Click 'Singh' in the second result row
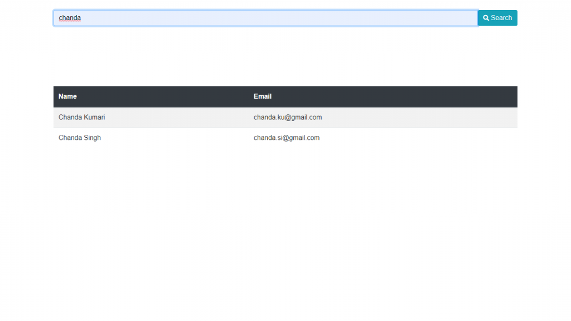Viewport: 571px width, 321px height. (91, 138)
